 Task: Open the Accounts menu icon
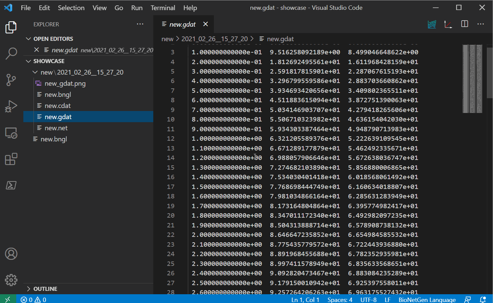coord(11,254)
